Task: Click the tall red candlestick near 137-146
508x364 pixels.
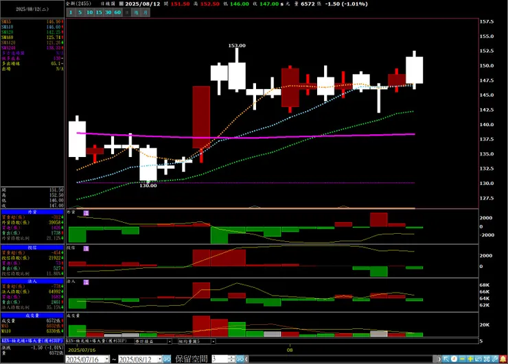Action: click(201, 117)
